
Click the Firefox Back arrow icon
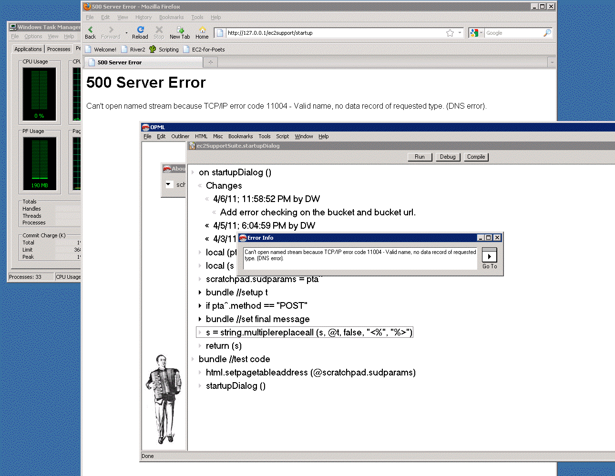90,30
